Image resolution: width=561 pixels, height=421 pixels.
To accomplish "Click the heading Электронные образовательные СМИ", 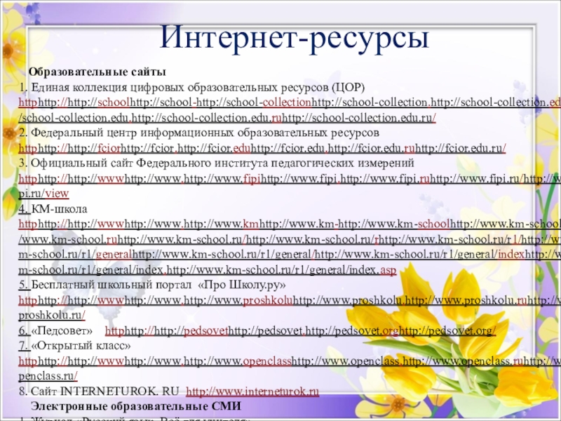I will click(x=135, y=406).
